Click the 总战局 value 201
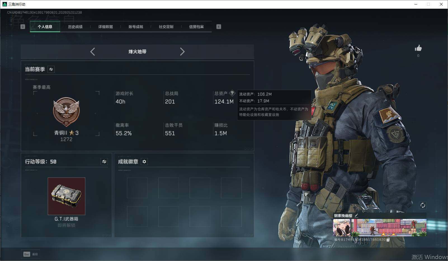 point(170,102)
